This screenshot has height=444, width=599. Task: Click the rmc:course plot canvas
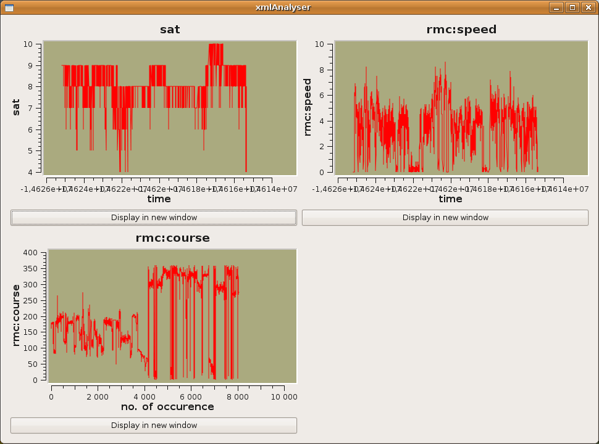(x=172, y=316)
